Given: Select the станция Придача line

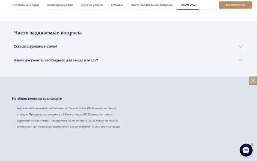Looking at the screenshot, I should point(65,114).
